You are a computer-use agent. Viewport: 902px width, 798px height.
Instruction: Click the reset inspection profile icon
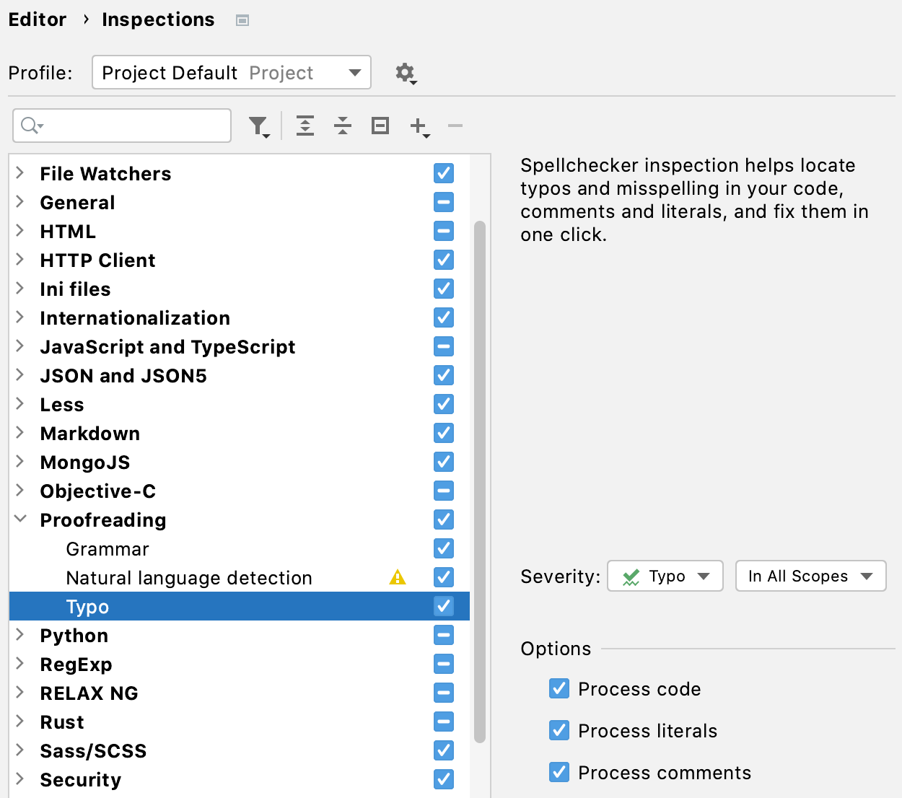(x=380, y=126)
